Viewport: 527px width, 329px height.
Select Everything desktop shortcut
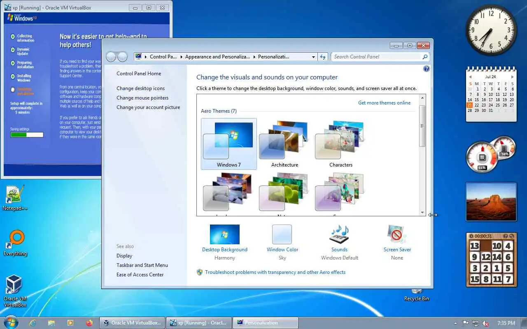[15, 243]
